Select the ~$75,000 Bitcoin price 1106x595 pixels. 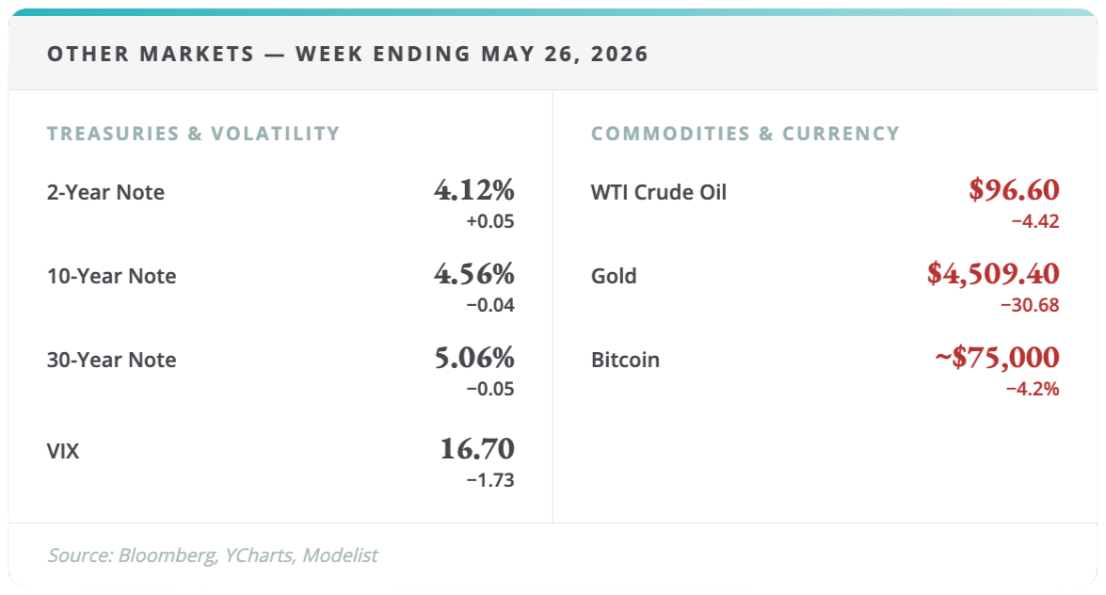[998, 358]
